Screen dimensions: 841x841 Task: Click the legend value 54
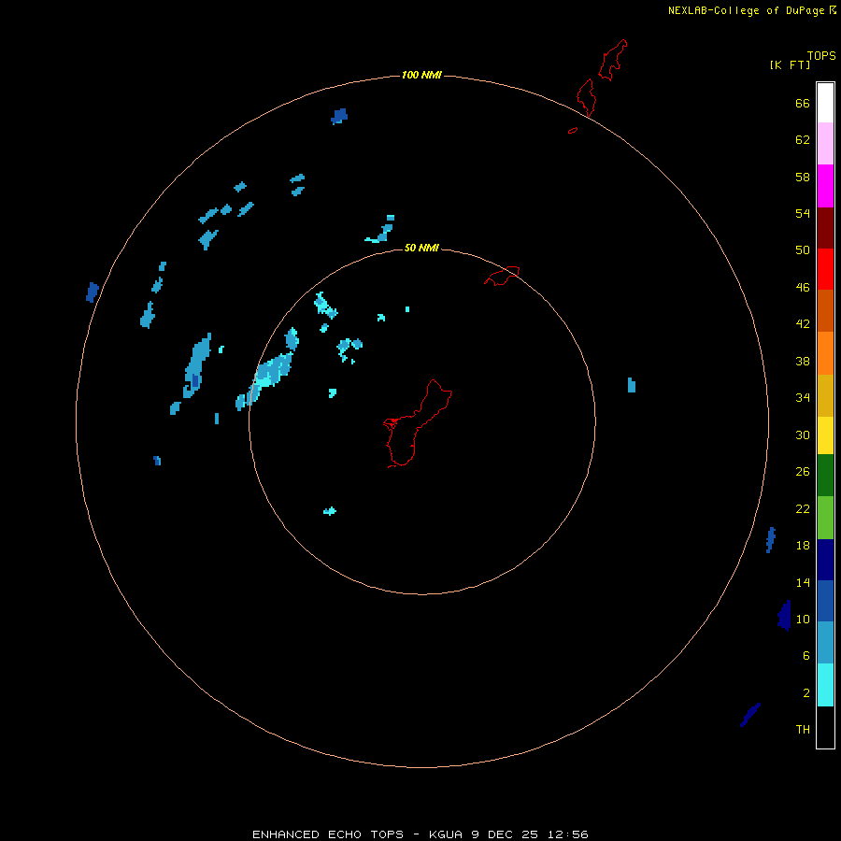click(803, 213)
